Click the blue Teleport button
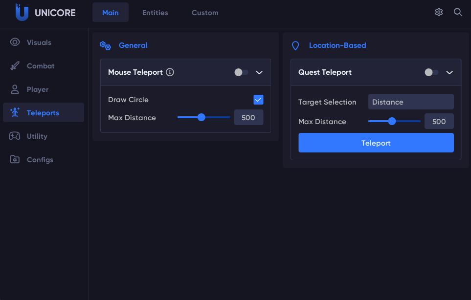The height and width of the screenshot is (300, 471). click(376, 143)
